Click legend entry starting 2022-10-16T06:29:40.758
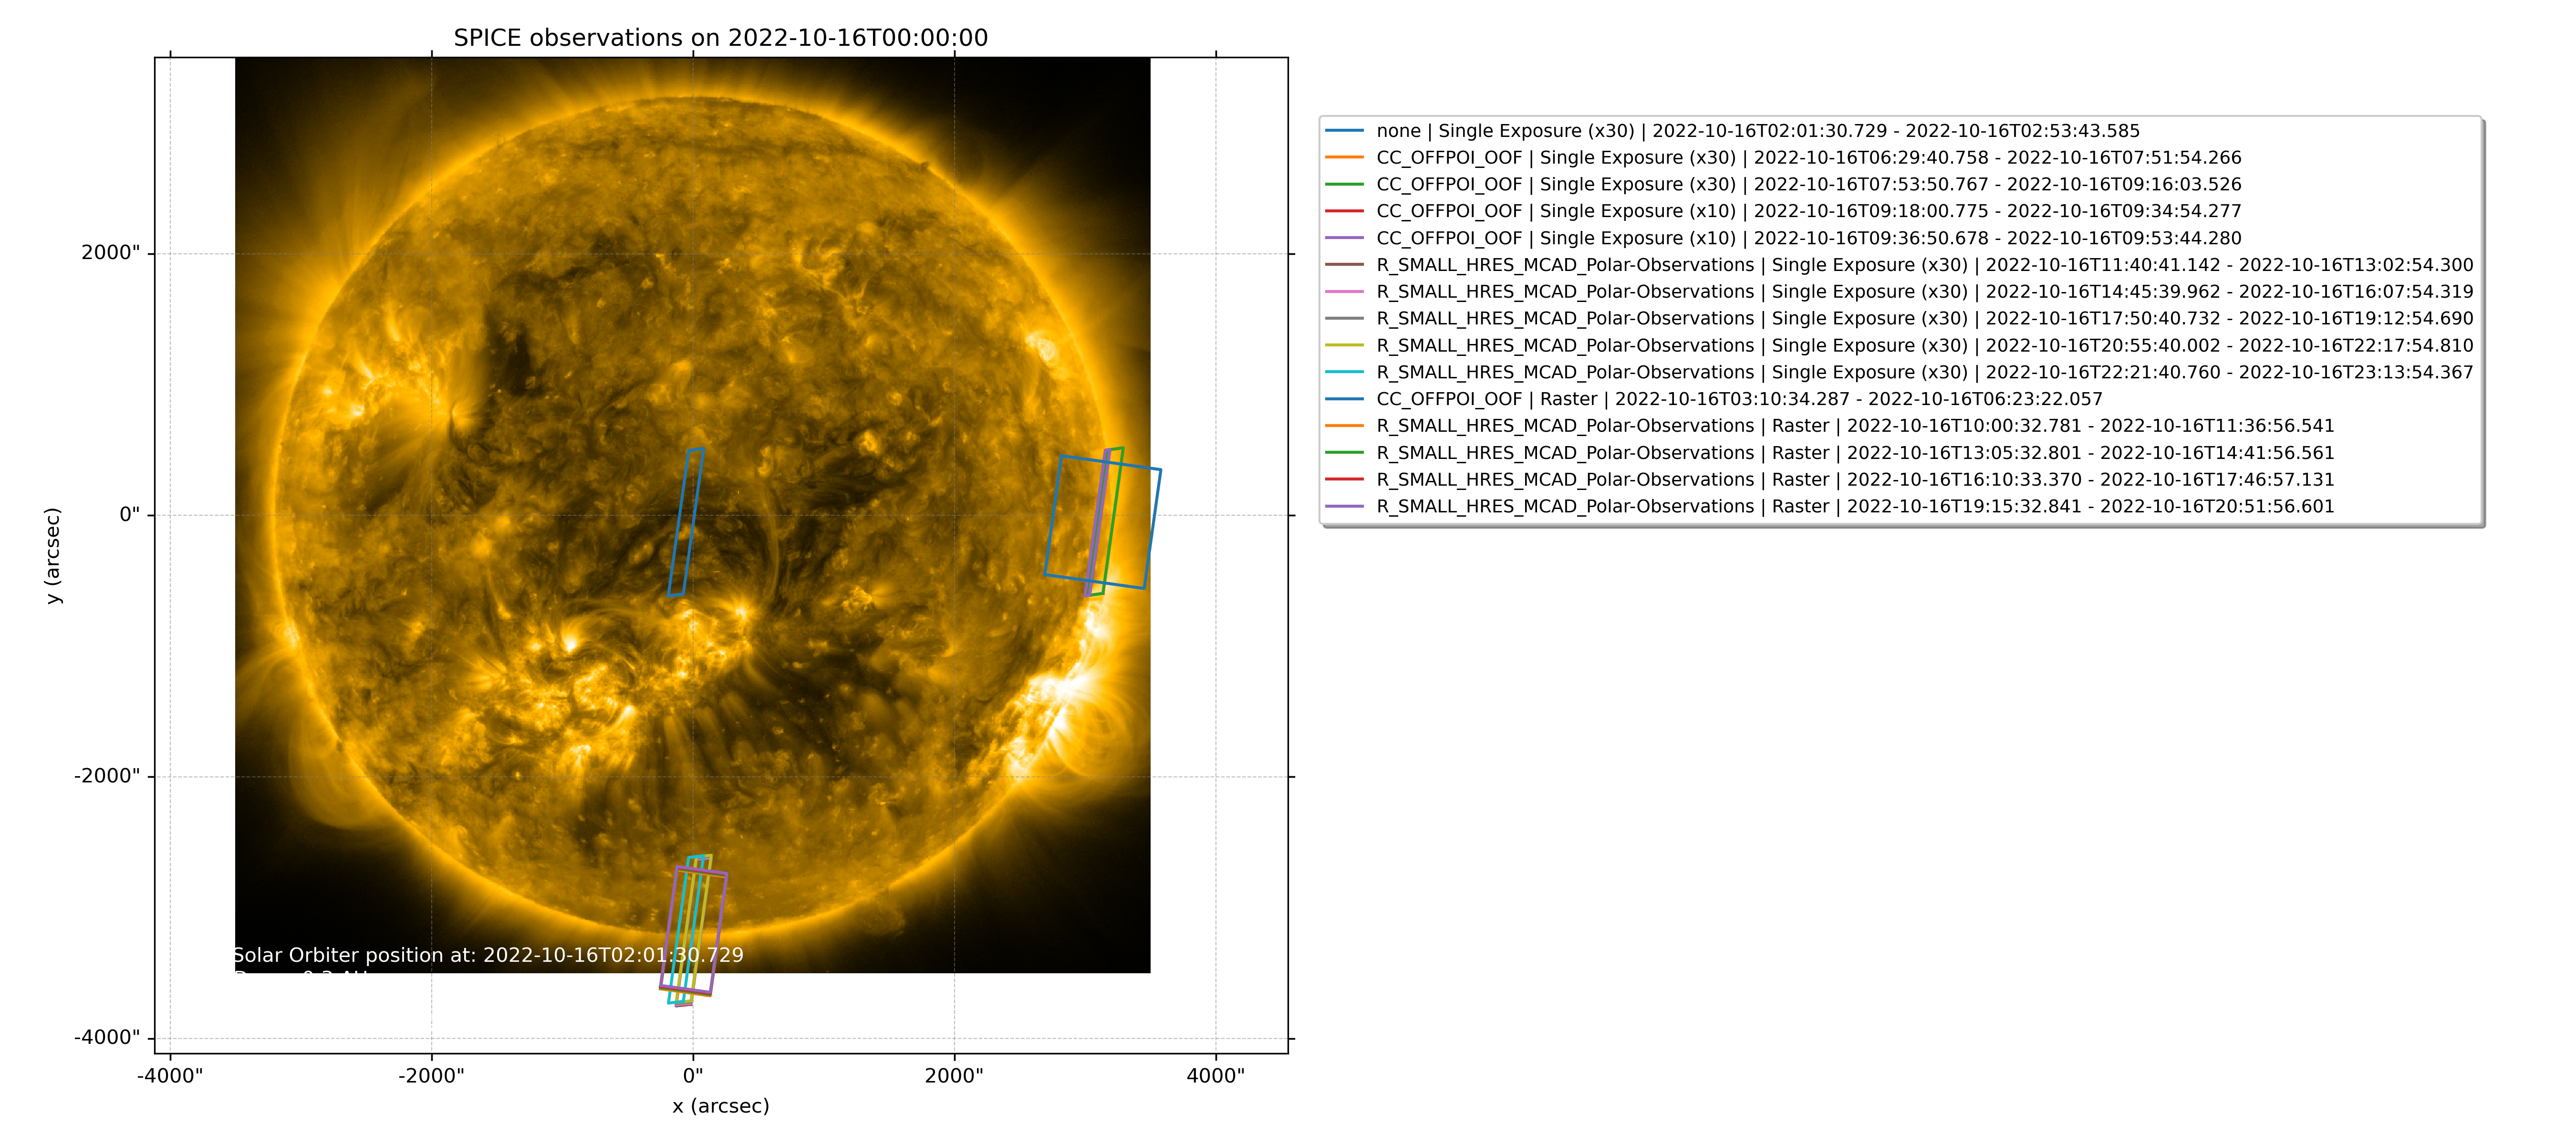This screenshot has width=2576, height=1145. pos(1808,158)
